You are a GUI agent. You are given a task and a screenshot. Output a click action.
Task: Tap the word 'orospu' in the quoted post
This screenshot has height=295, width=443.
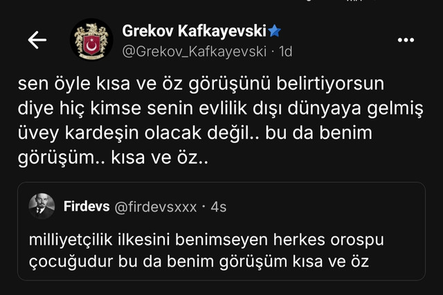tap(357, 240)
